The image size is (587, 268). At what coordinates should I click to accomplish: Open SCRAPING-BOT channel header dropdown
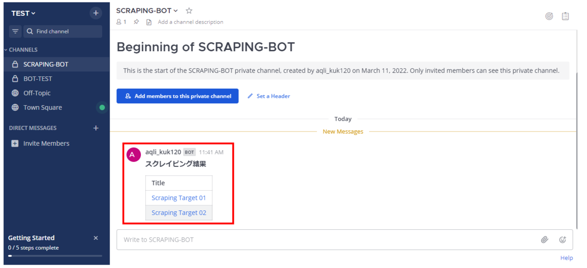[x=147, y=11]
